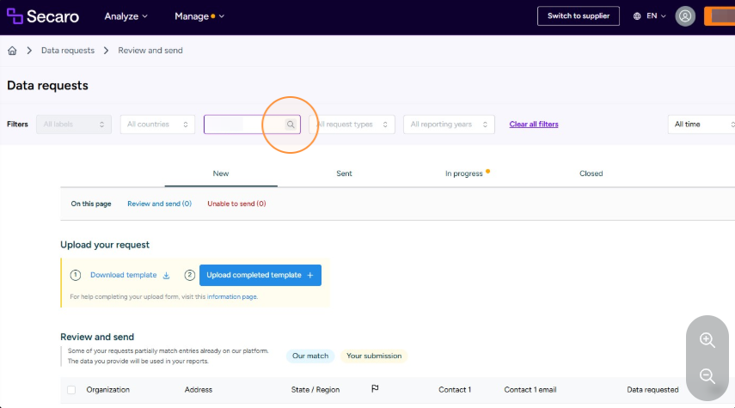Switch to the Sent tab

(344, 174)
